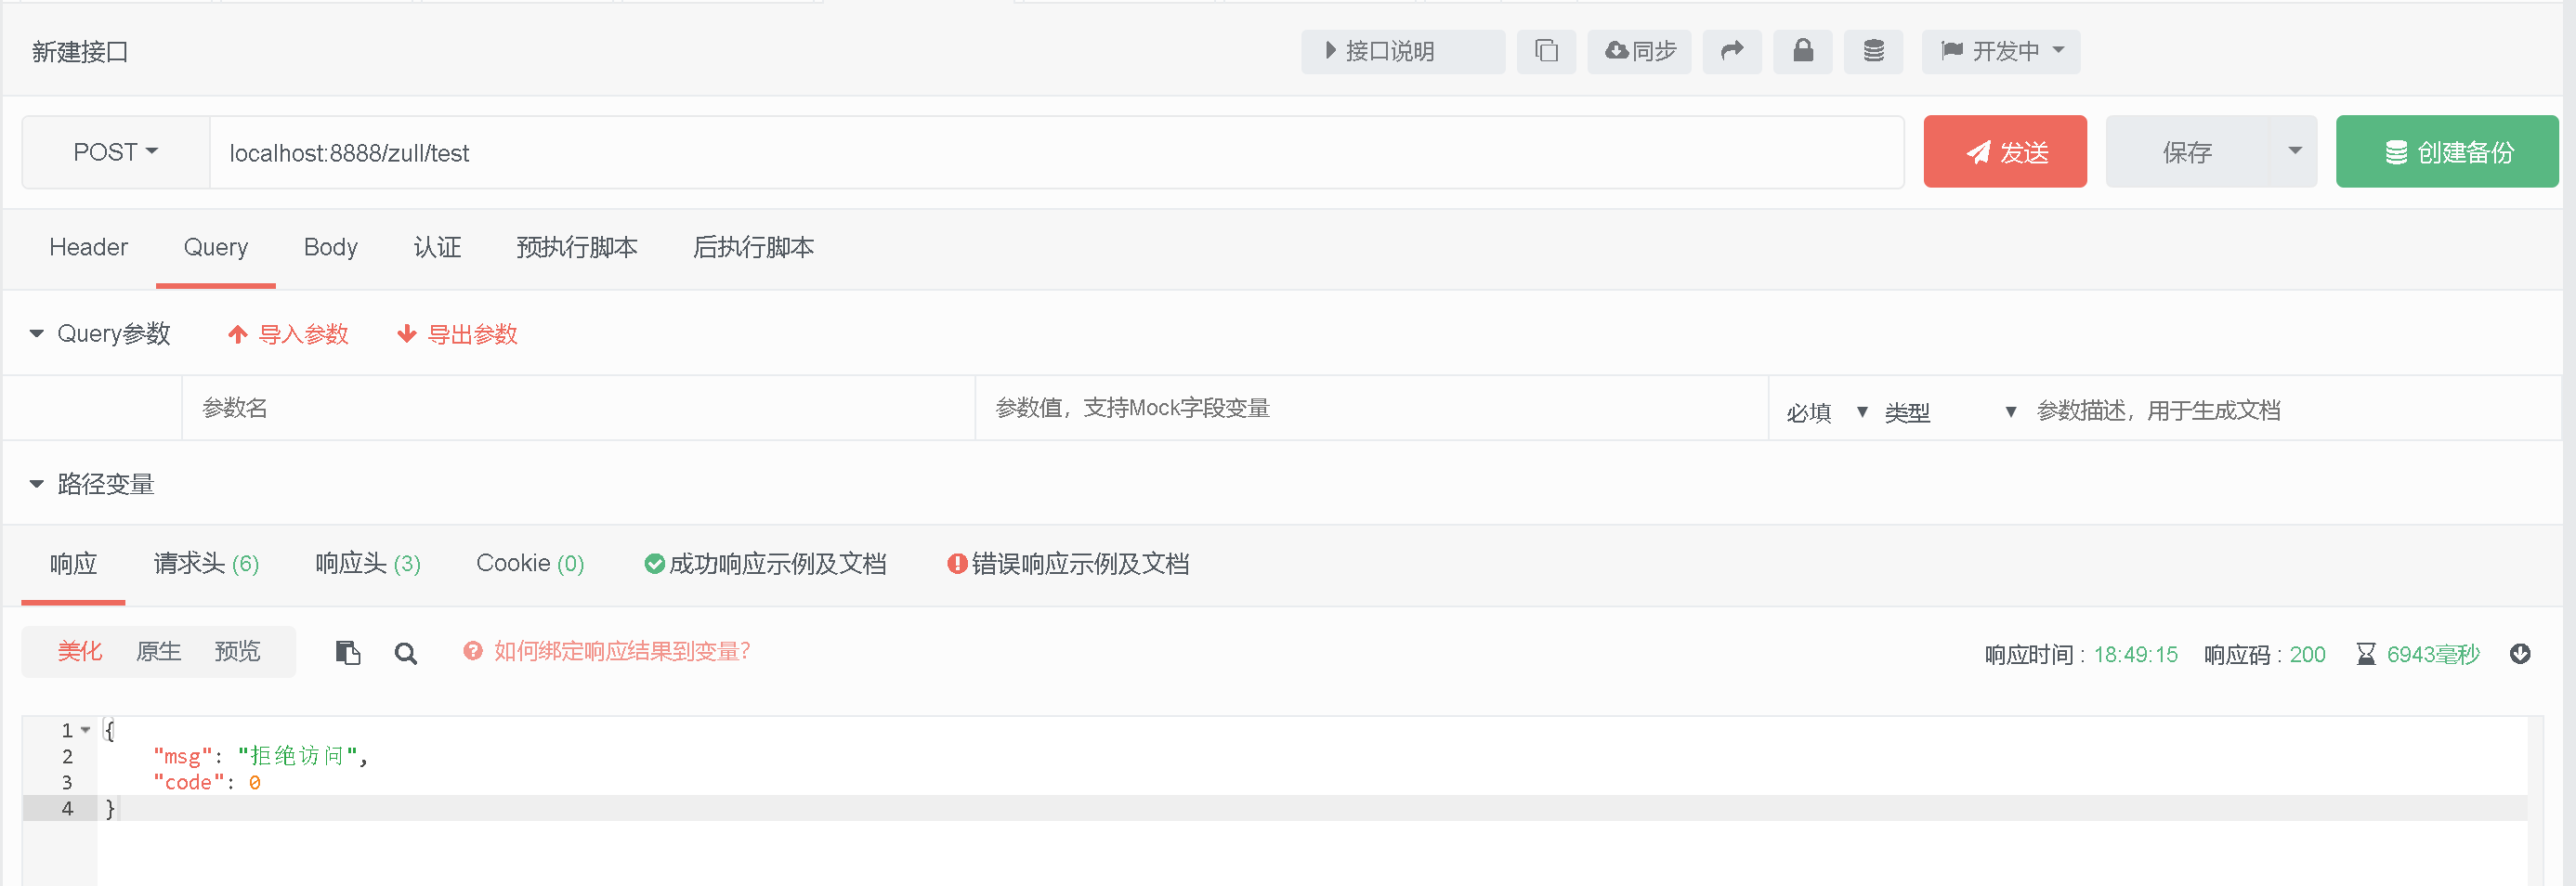
Task: Open the 开发中 status dropdown
Action: tap(2000, 51)
